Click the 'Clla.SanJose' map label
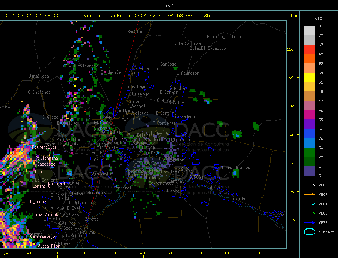 187,43
